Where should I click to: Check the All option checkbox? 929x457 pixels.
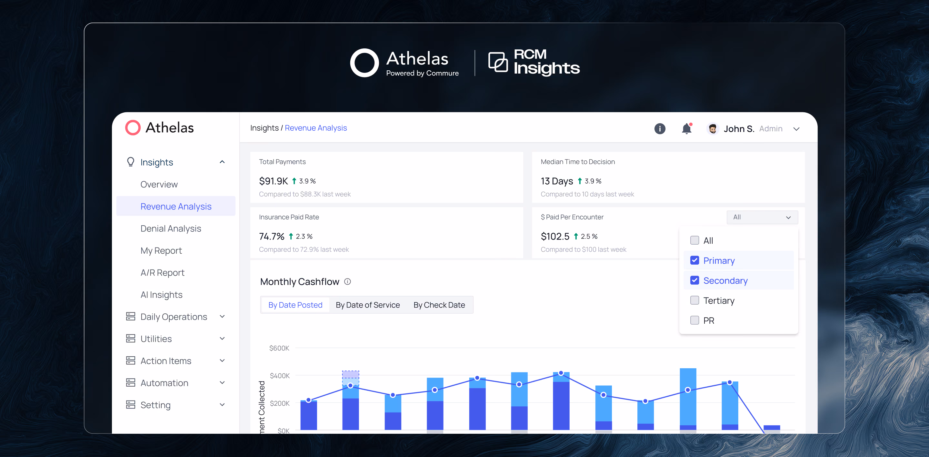coord(694,240)
